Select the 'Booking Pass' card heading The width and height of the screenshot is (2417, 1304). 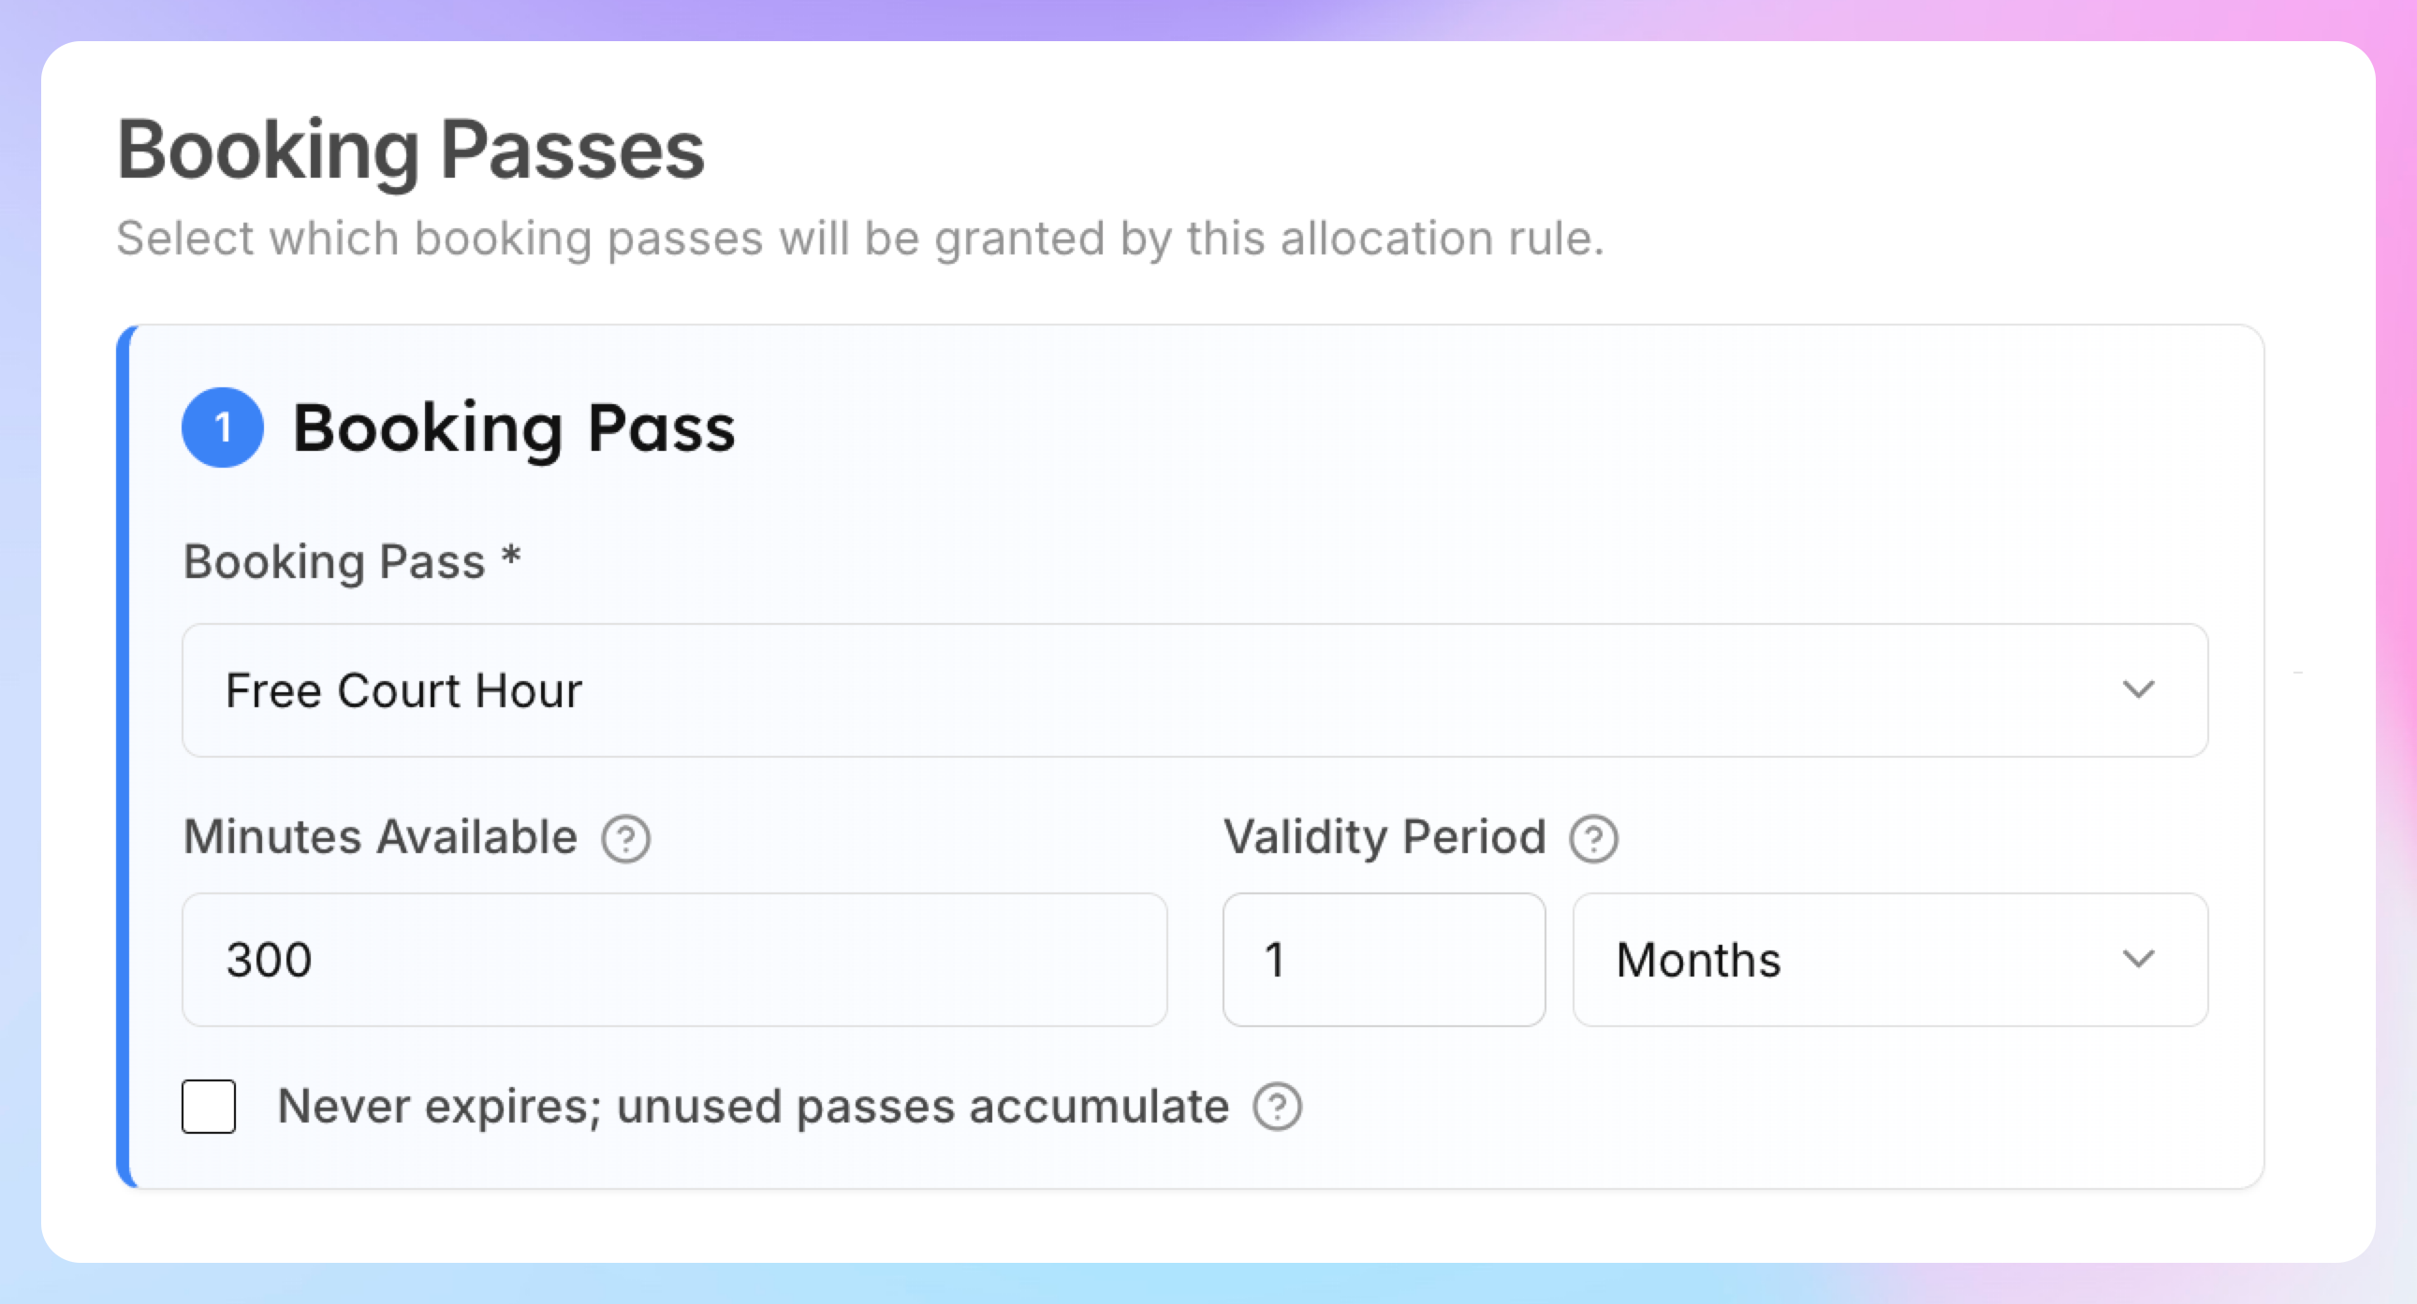[x=513, y=429]
